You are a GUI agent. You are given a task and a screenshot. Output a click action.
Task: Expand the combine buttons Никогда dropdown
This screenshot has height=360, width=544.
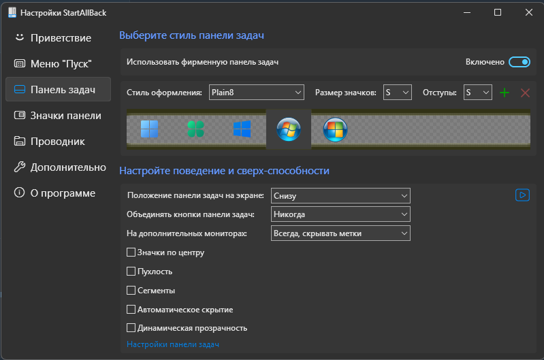coord(340,214)
